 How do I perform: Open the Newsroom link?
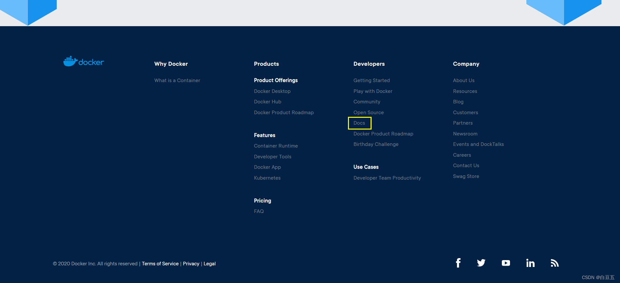pyautogui.click(x=465, y=134)
